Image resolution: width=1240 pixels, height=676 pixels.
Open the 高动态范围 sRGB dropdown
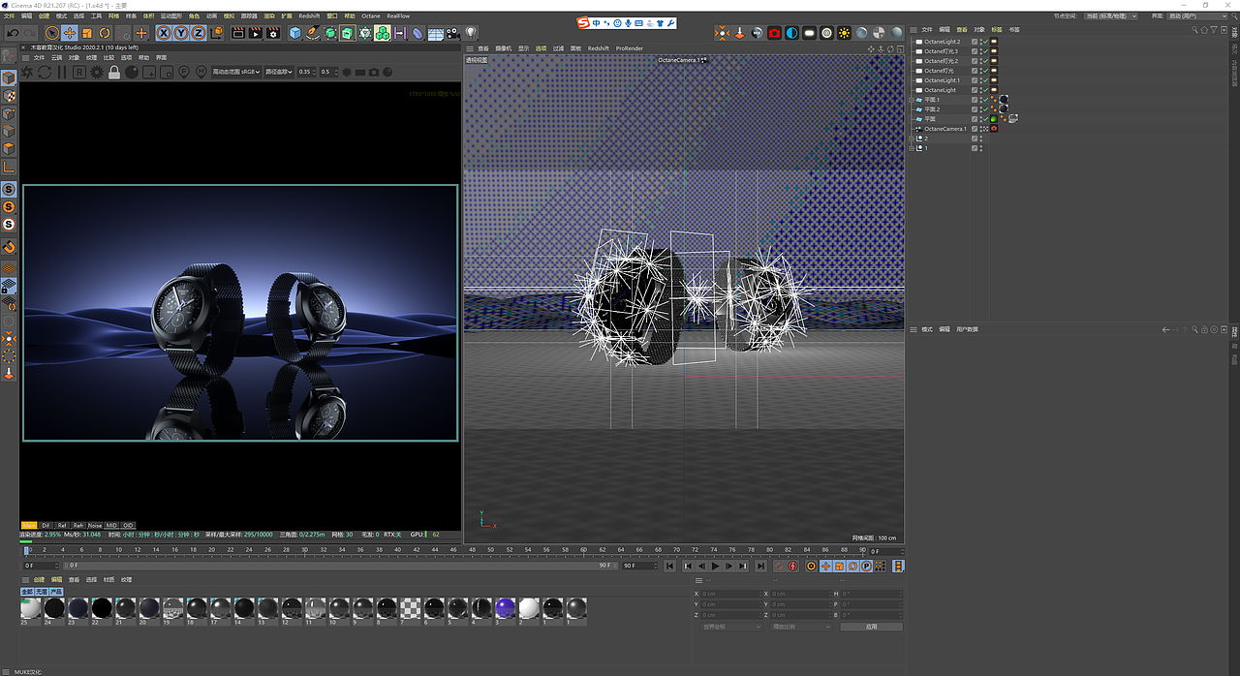point(236,72)
